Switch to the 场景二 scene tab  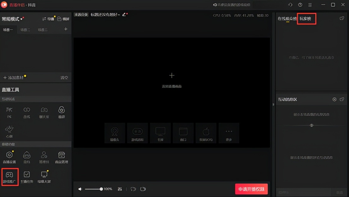tap(25, 29)
